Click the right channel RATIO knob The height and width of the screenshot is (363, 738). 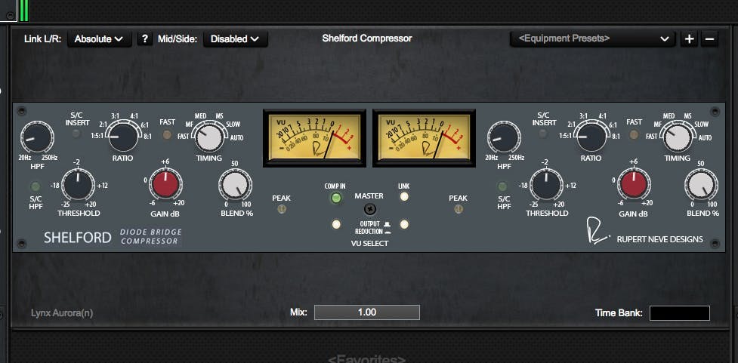click(x=591, y=135)
